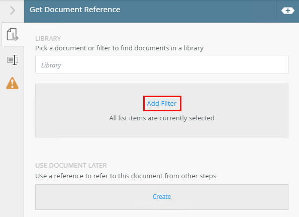Image resolution: width=299 pixels, height=217 pixels.
Task: Click the Library input field
Action: (x=162, y=64)
